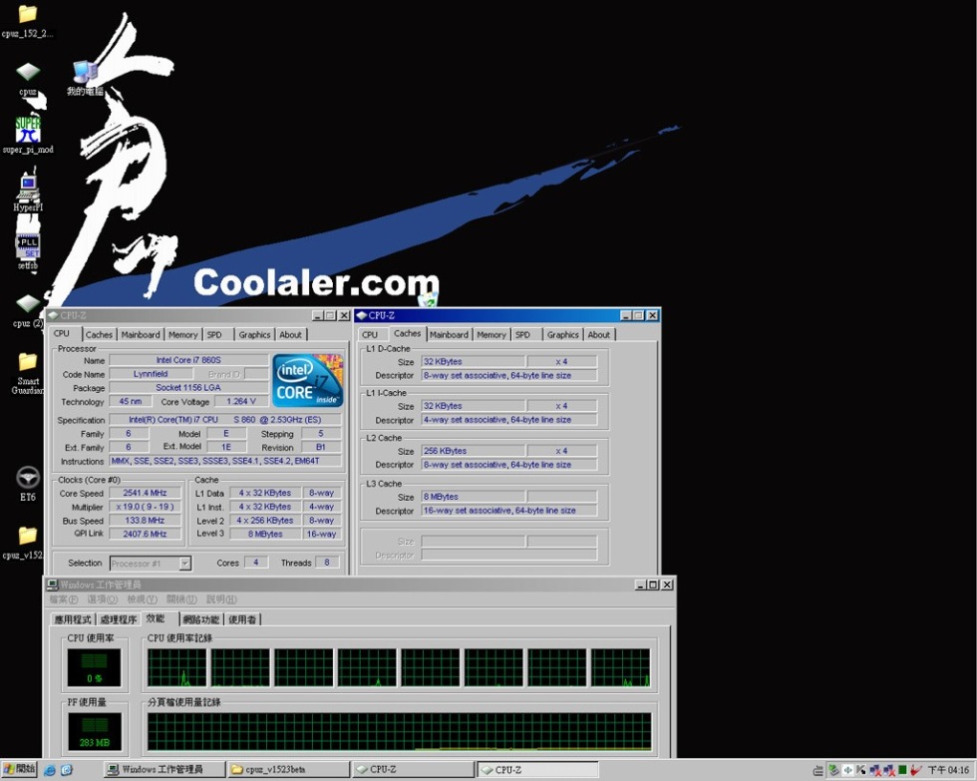
Task: Switch to 網路功能 tab in Task Manager
Action: point(201,619)
